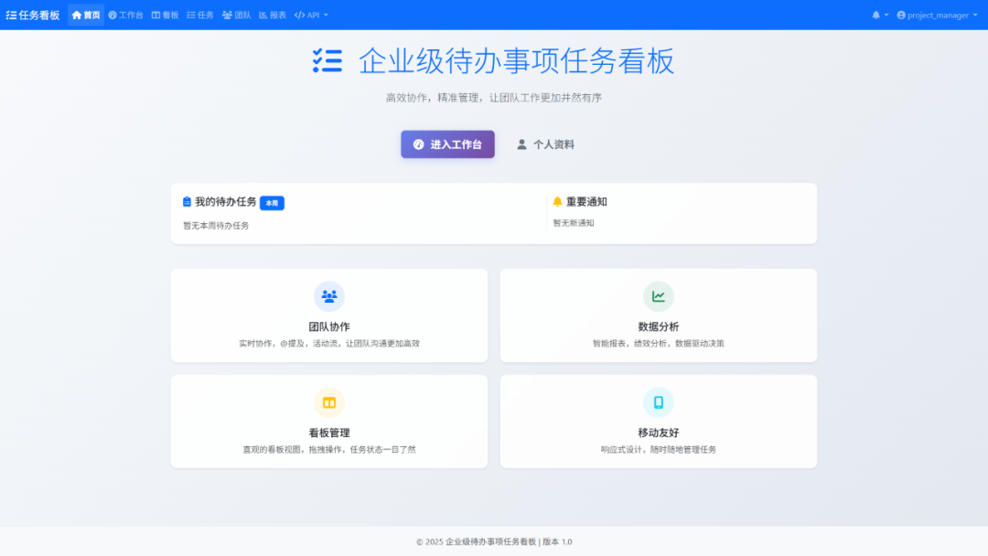This screenshot has width=988, height=556.
Task: Select the home icon beside 首页
Action: (x=77, y=14)
